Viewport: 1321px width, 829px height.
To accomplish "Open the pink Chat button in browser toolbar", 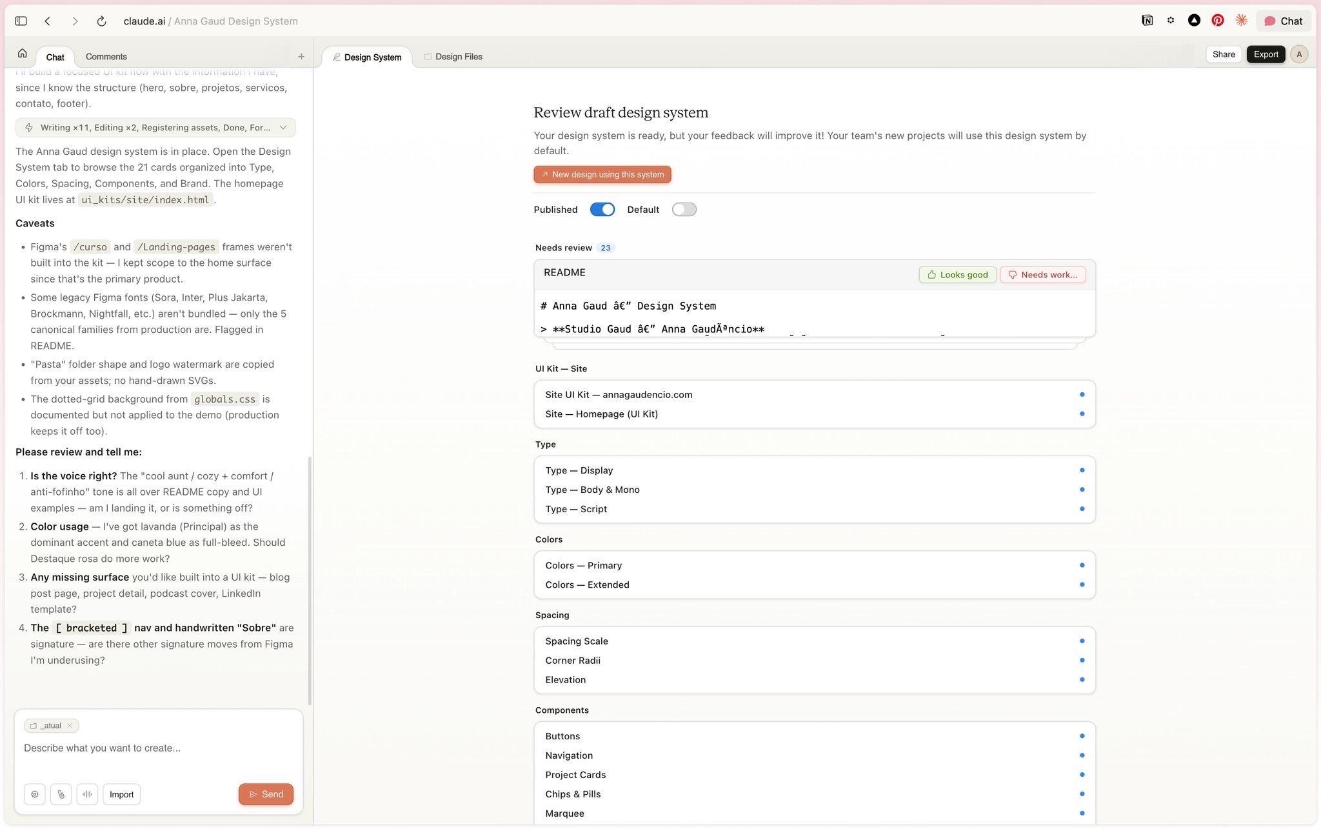I will pyautogui.click(x=1283, y=21).
